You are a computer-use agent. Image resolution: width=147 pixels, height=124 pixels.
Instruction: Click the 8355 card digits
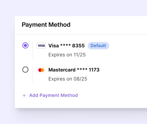point(79,46)
